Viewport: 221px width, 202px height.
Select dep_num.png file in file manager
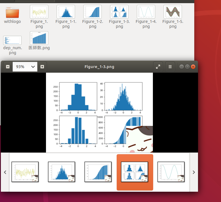tap(12, 45)
